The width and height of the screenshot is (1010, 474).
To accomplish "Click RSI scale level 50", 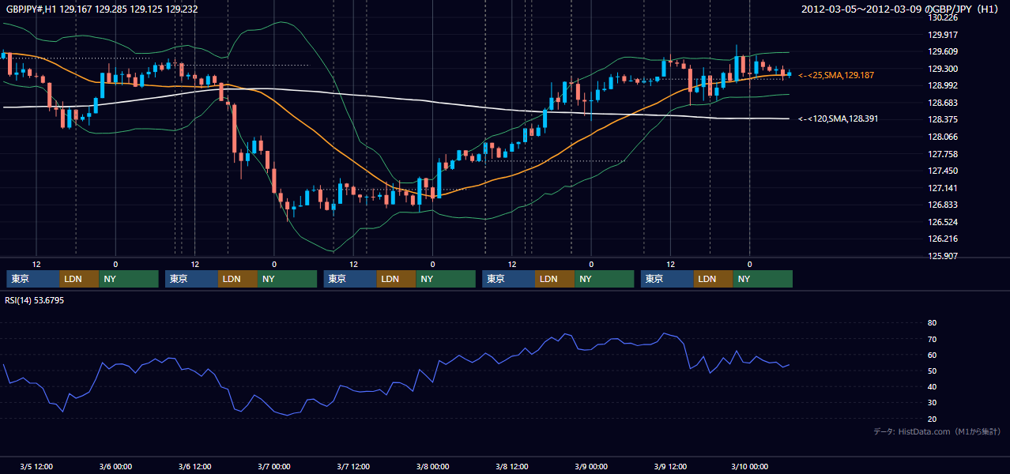I will point(932,371).
